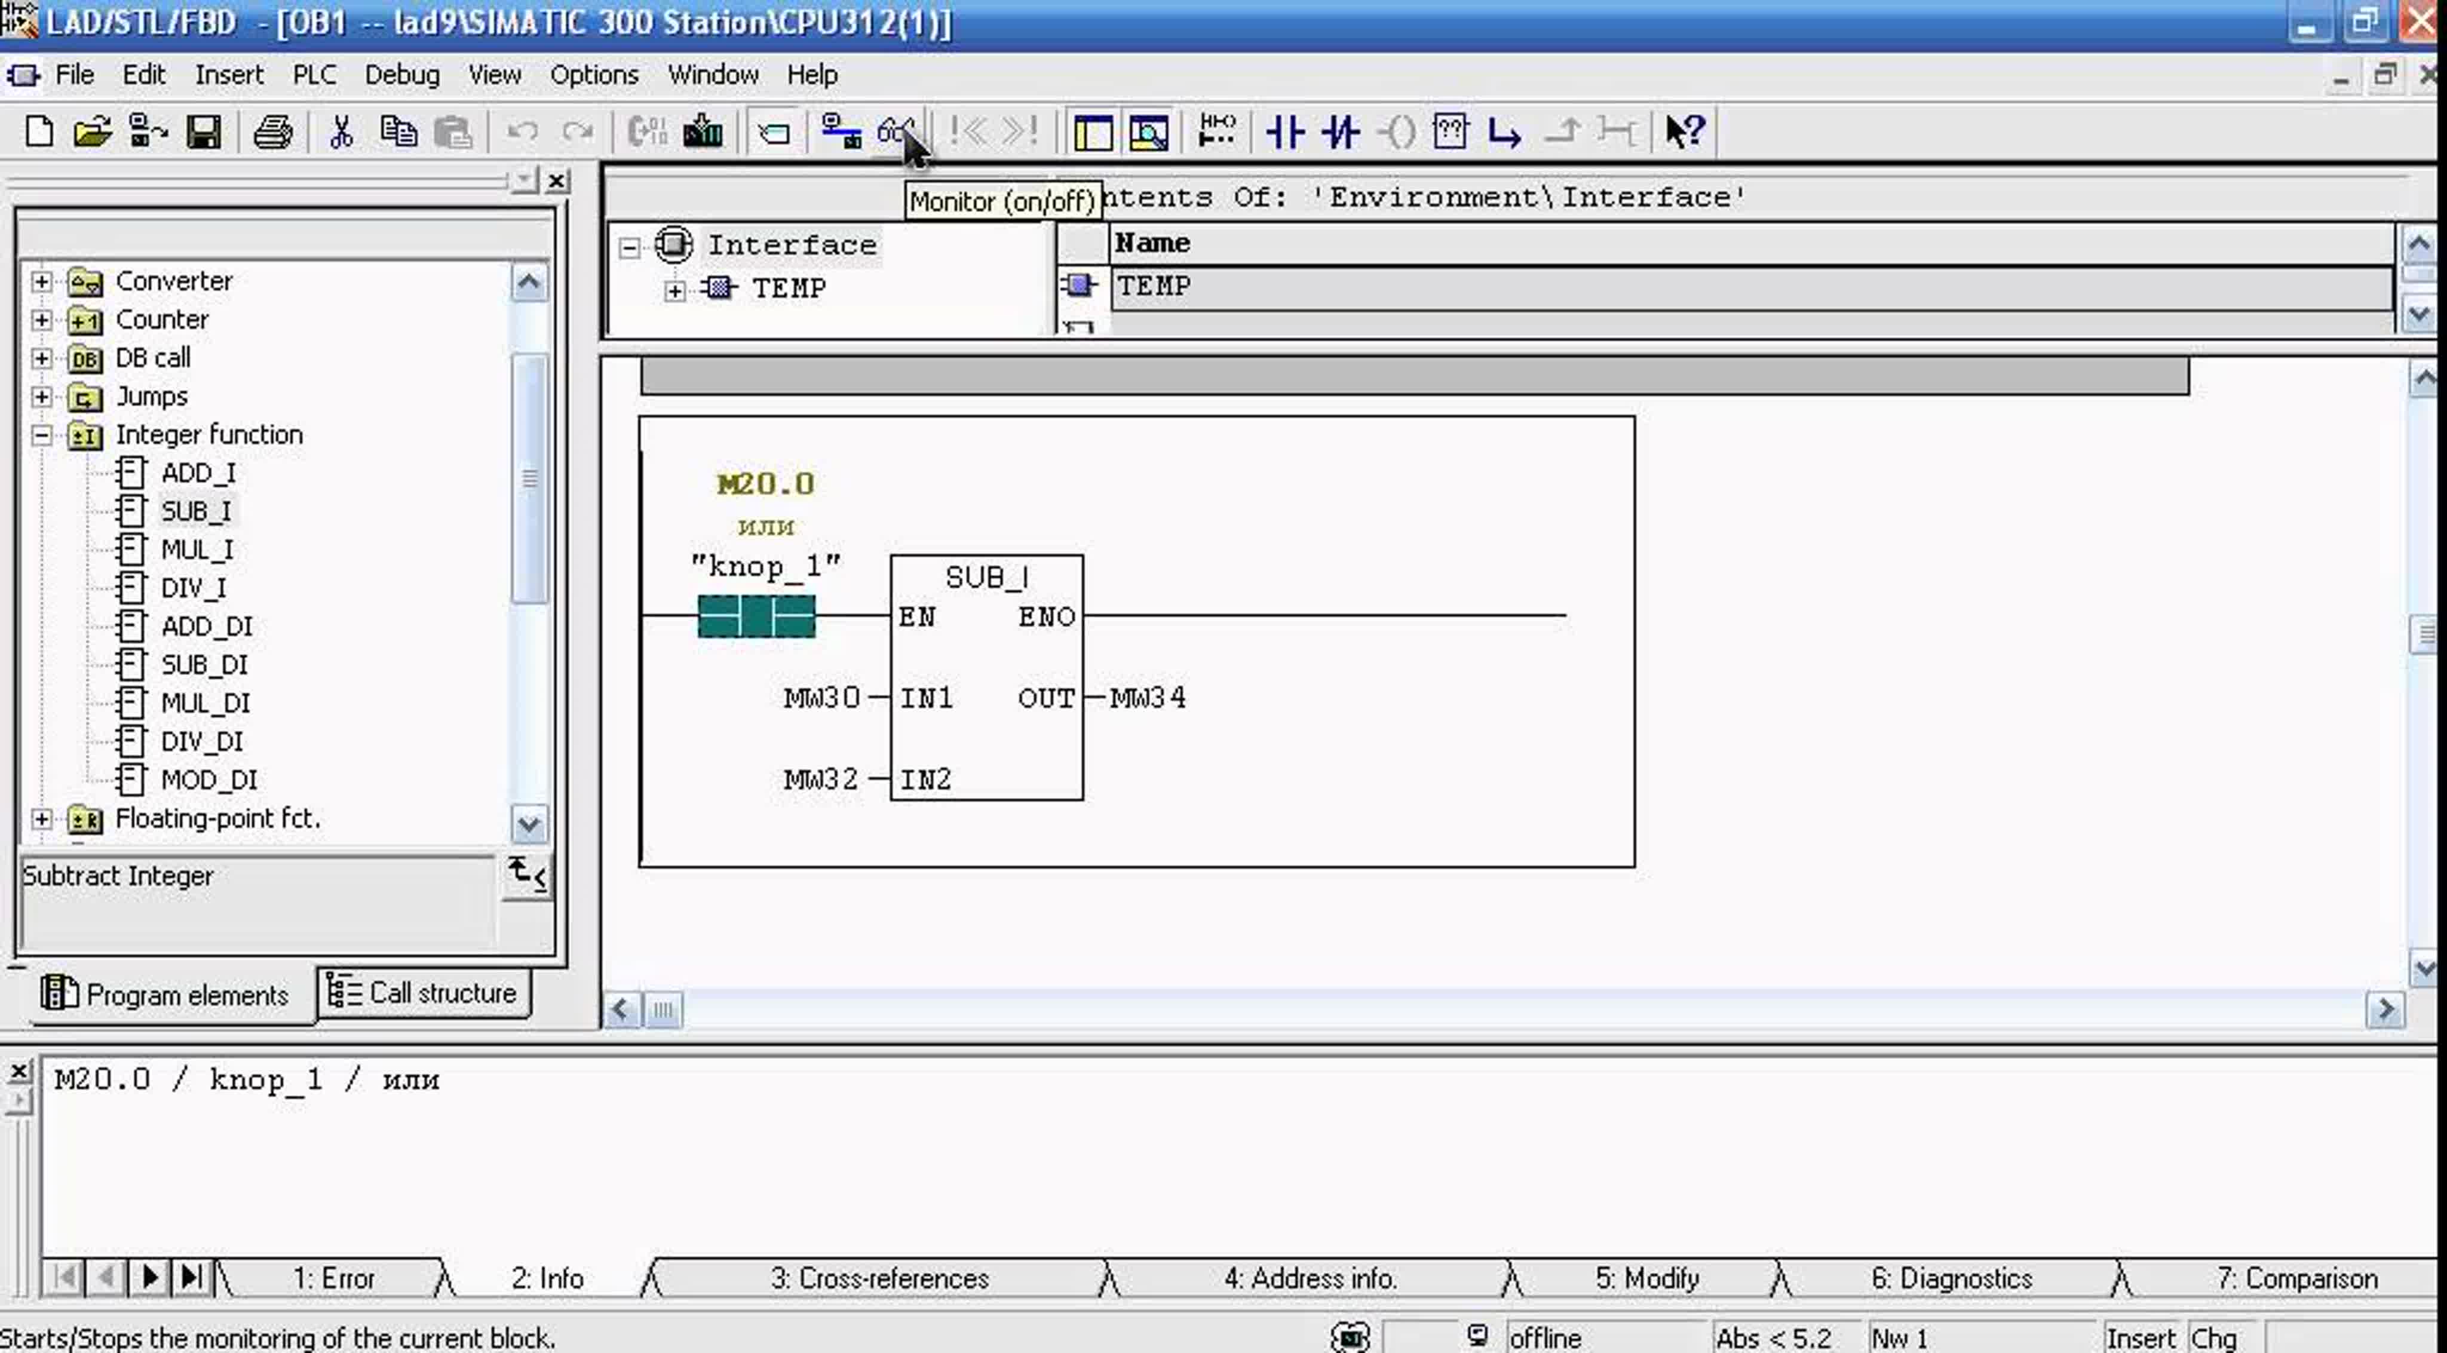Click the Download to PLC icon
This screenshot has width=2447, height=1353.
[703, 131]
